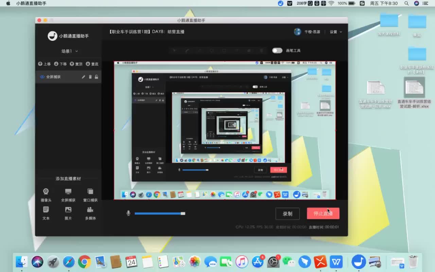The image size is (435, 272).
Task: Open Launchpad from the dock
Action: pos(53,262)
